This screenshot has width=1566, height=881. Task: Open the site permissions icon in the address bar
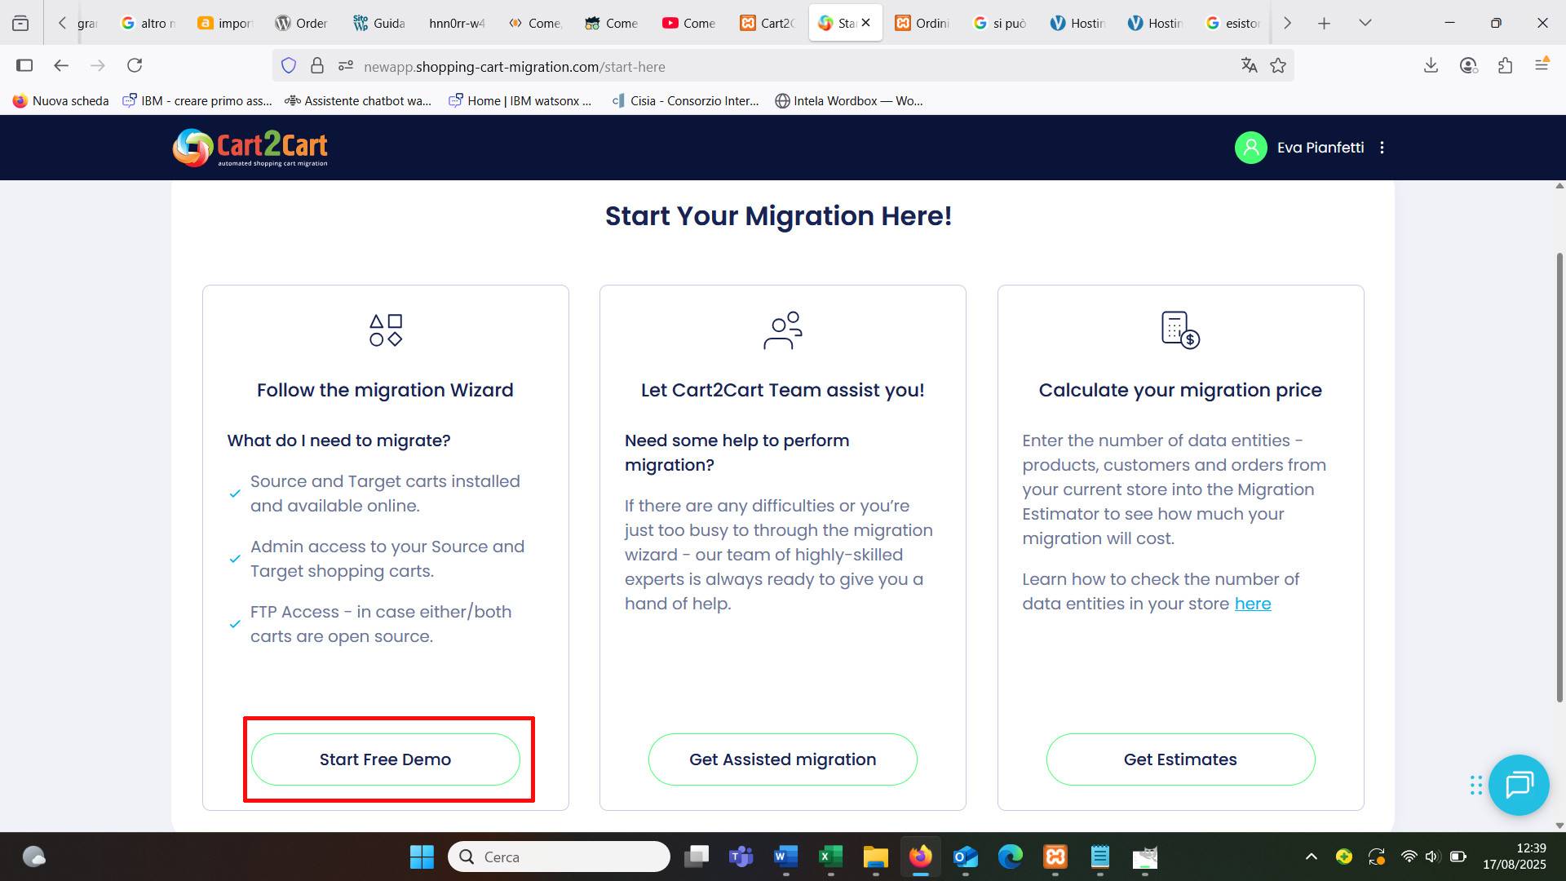click(346, 66)
